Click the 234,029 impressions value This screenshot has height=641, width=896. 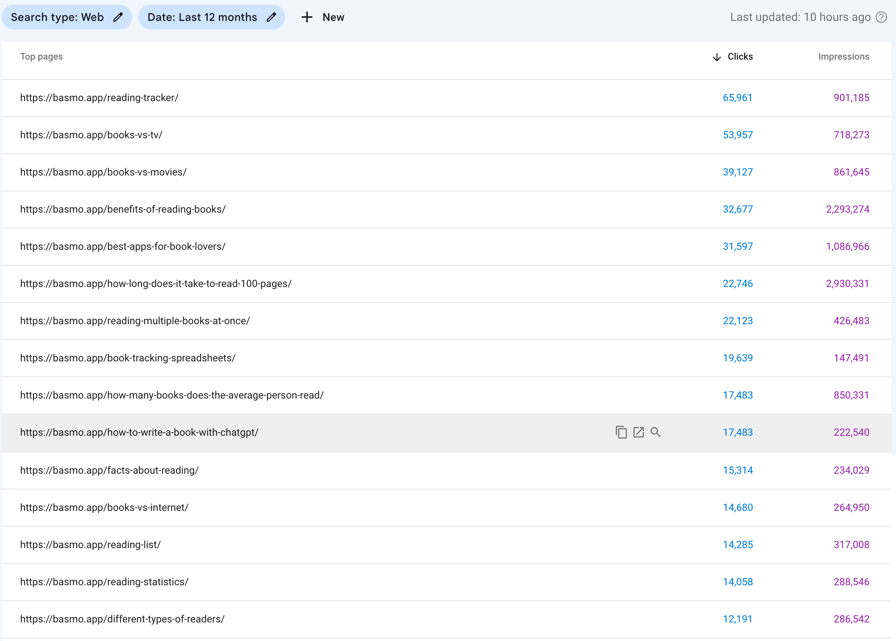pyautogui.click(x=851, y=470)
